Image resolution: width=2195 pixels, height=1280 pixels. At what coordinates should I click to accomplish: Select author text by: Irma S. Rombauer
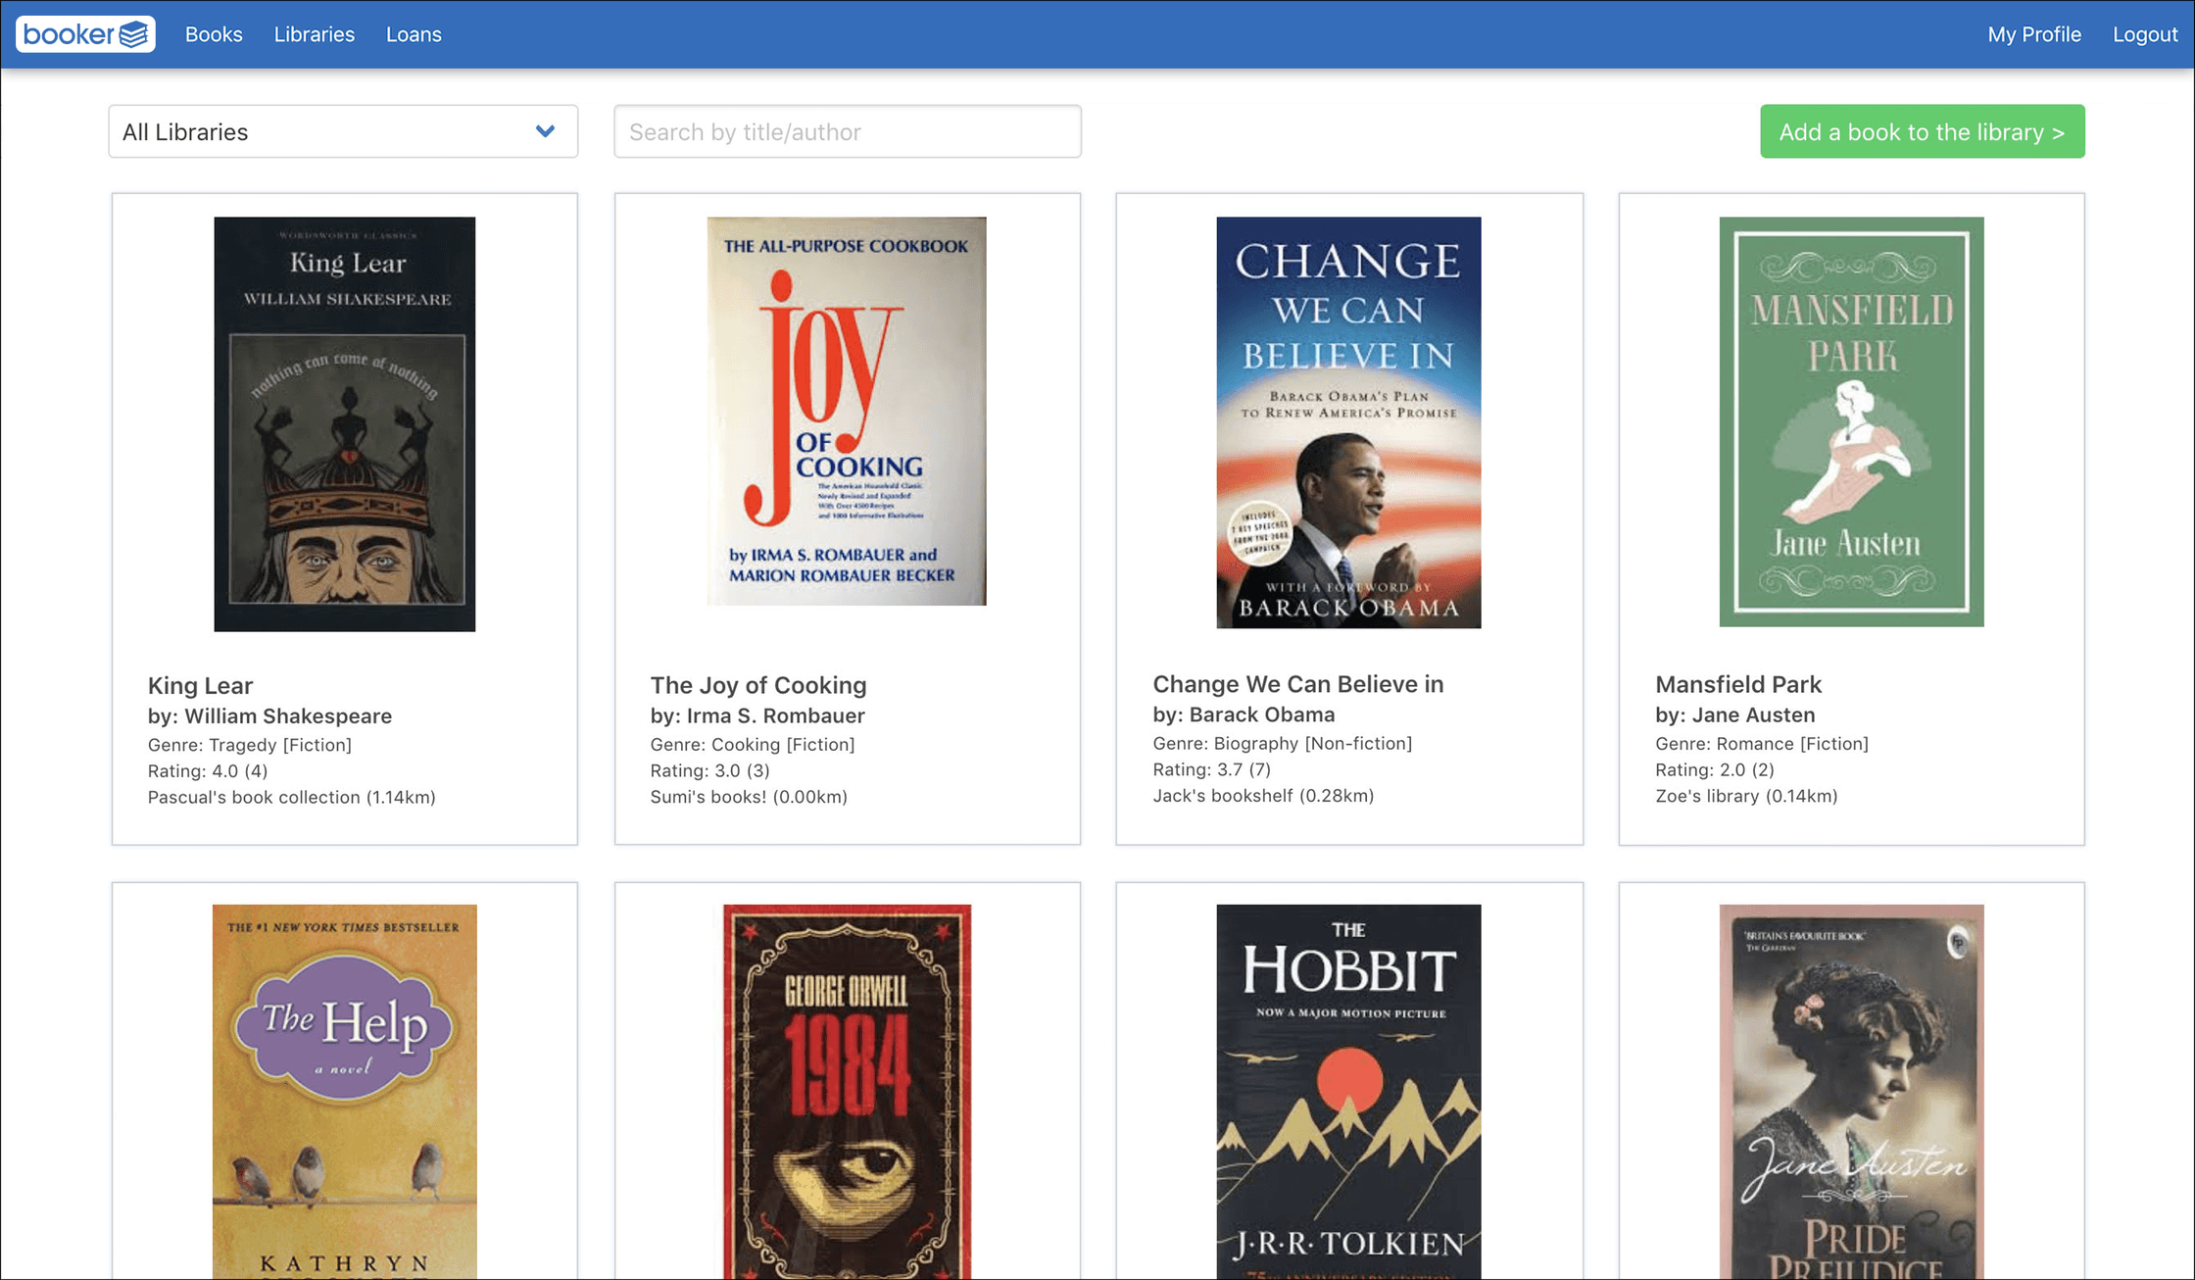(x=757, y=715)
